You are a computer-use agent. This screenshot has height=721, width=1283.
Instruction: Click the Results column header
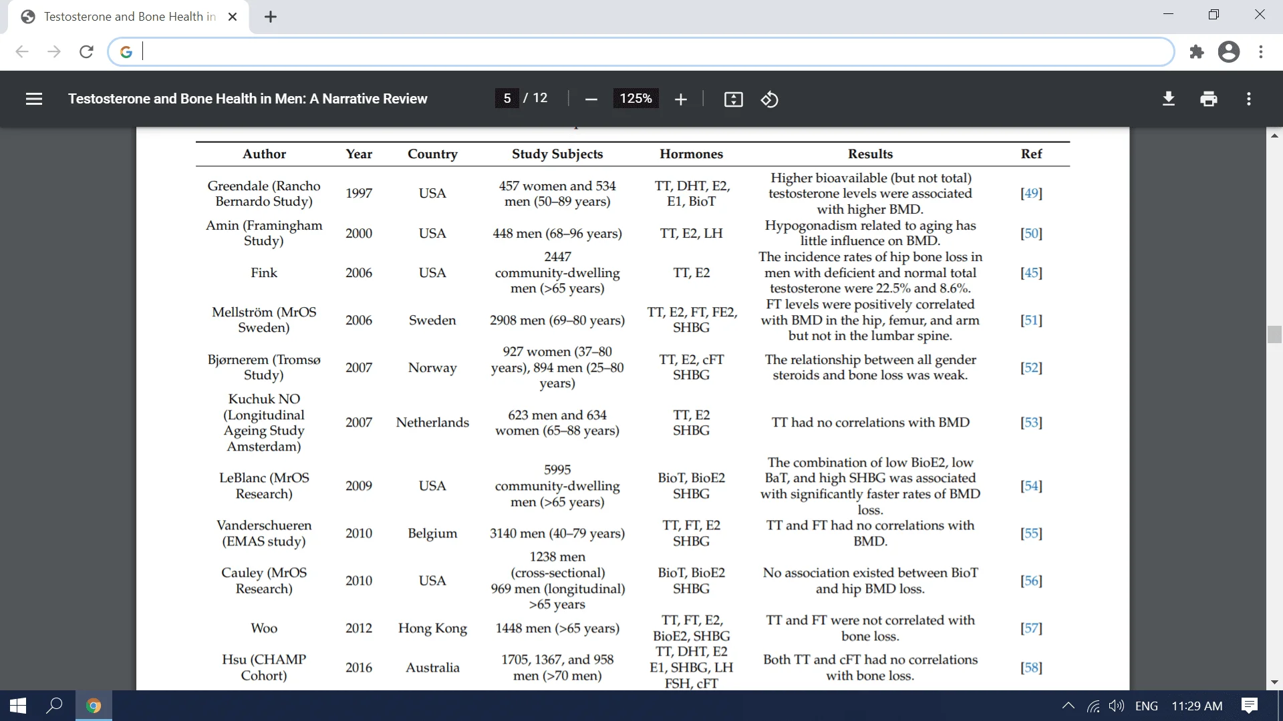click(x=870, y=154)
